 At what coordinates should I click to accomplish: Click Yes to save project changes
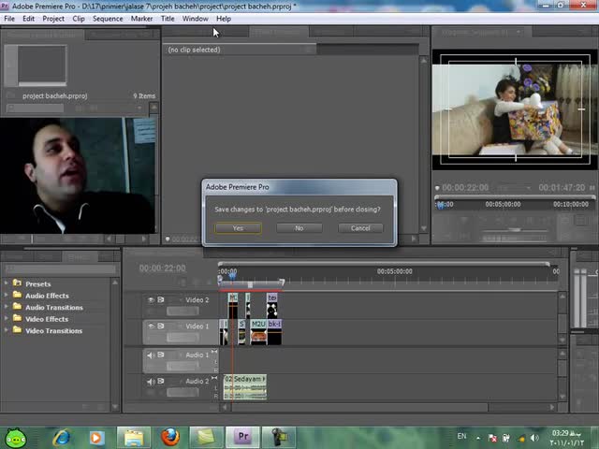(238, 228)
